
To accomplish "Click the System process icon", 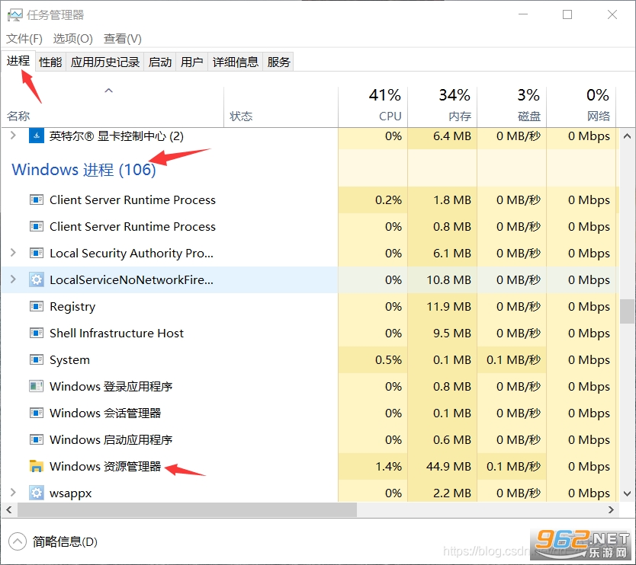I will tap(37, 359).
